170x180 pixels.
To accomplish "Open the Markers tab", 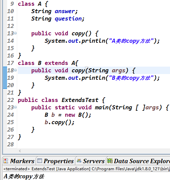I will tap(19, 161).
